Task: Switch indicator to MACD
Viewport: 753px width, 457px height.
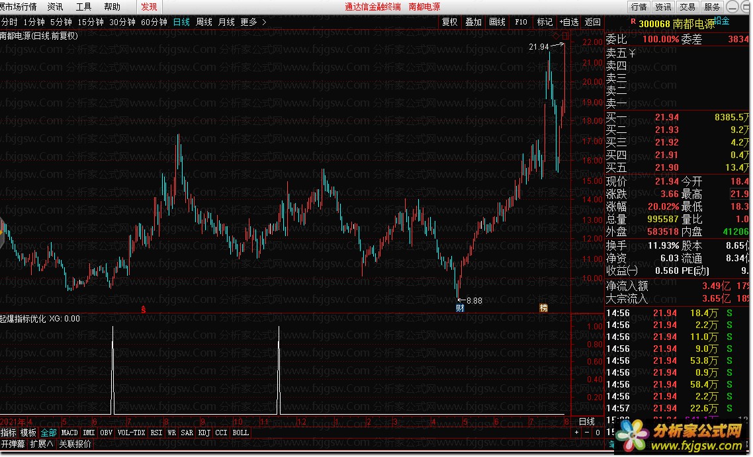Action: (x=69, y=433)
